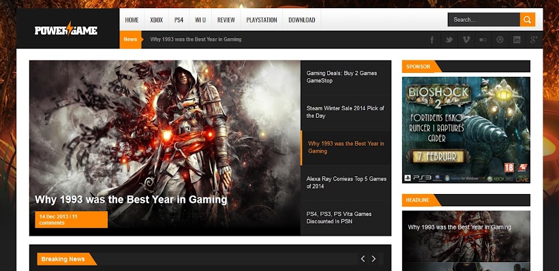Open featured slide title Why 1993 was the Best Year
The width and height of the screenshot is (559, 271).
tap(131, 200)
